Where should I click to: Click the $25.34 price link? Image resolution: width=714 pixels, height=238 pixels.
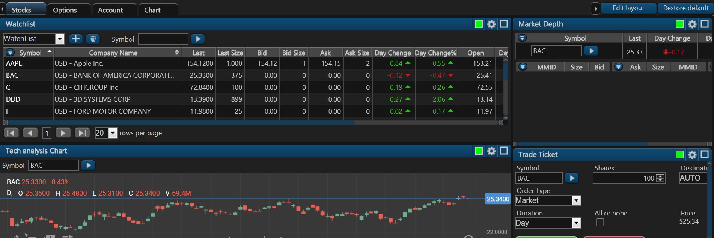click(689, 221)
